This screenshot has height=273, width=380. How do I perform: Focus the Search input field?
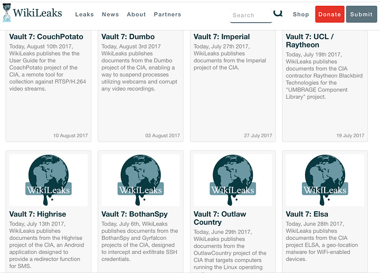(x=251, y=15)
